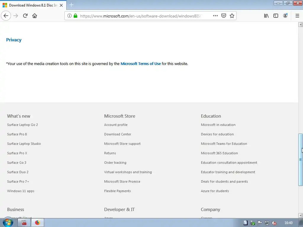Click the green padlock security icon

click(75, 16)
